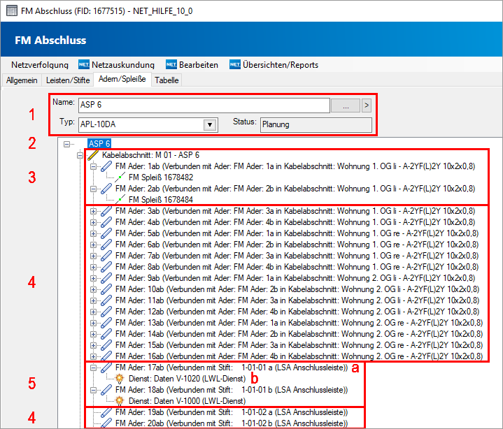Click the service icon for Dienst Daten V-1000
Viewport: 503px width, 429px height.
point(120,401)
